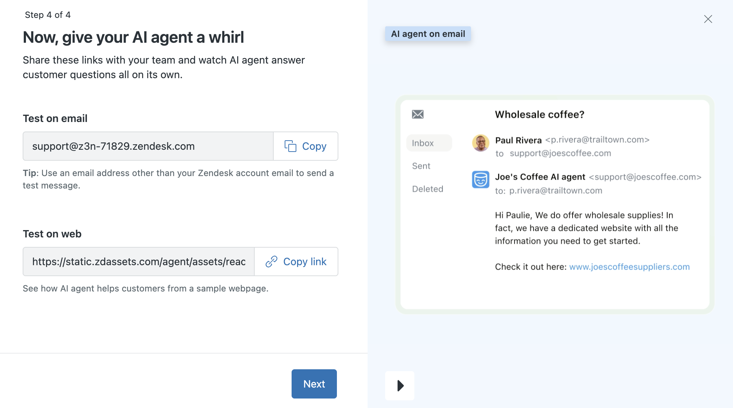Click the Paul Rivera sender name
Screen dimensions: 733x408
click(518, 140)
